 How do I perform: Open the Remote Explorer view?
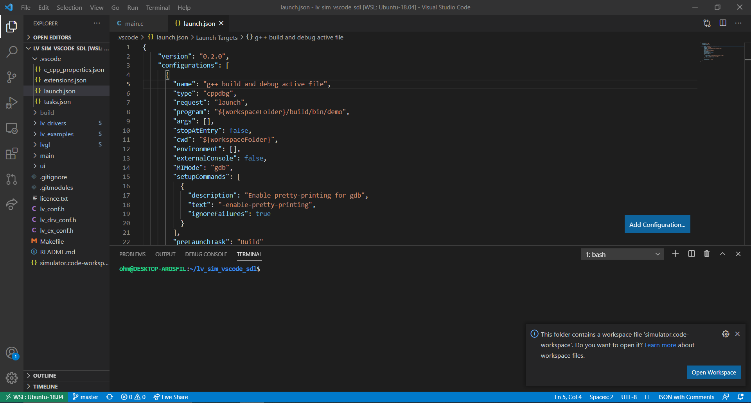coord(12,128)
